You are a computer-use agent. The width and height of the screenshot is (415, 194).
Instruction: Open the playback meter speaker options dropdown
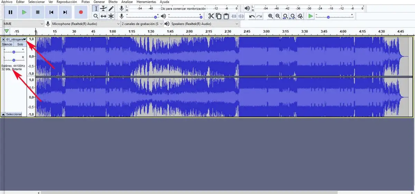[247, 8]
